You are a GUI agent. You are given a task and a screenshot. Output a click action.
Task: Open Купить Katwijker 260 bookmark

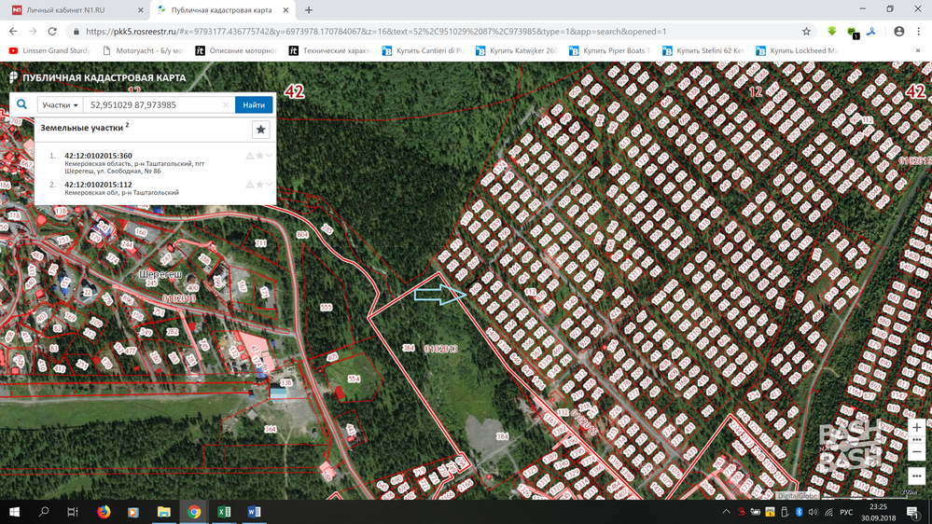(x=517, y=50)
